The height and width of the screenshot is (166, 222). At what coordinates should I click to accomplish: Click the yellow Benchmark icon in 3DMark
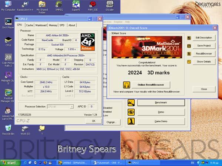pos(131,103)
